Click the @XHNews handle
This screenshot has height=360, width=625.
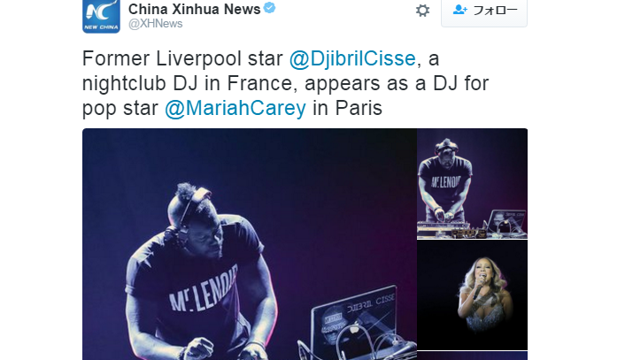[156, 24]
